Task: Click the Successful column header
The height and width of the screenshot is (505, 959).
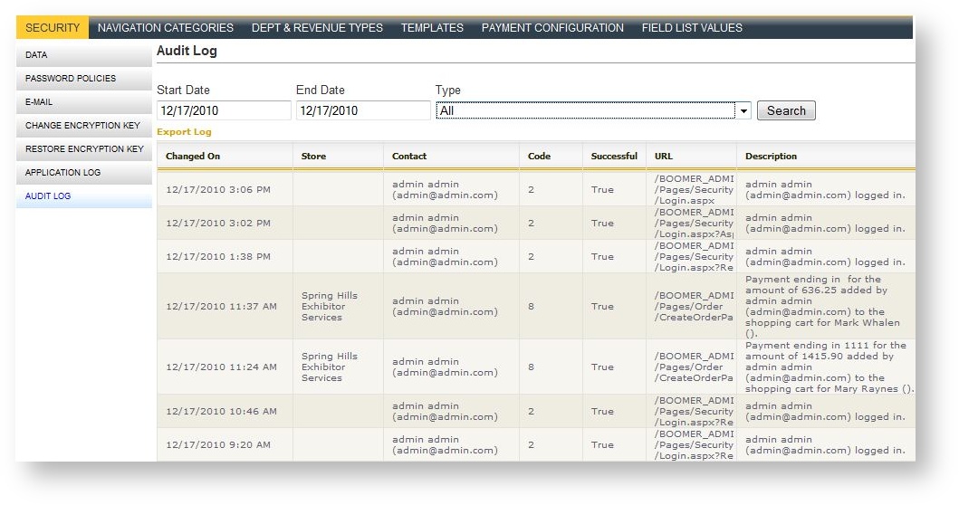Action: tap(614, 157)
